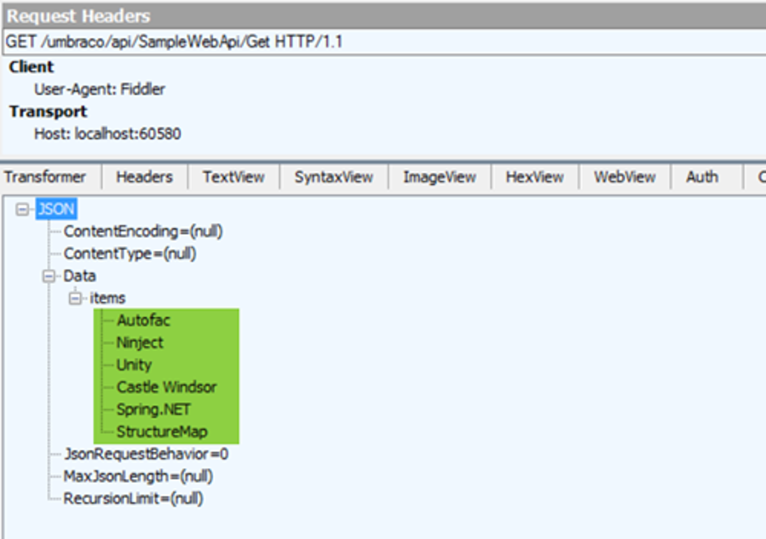
Task: Select the Autofac item in tree
Action: 144,320
